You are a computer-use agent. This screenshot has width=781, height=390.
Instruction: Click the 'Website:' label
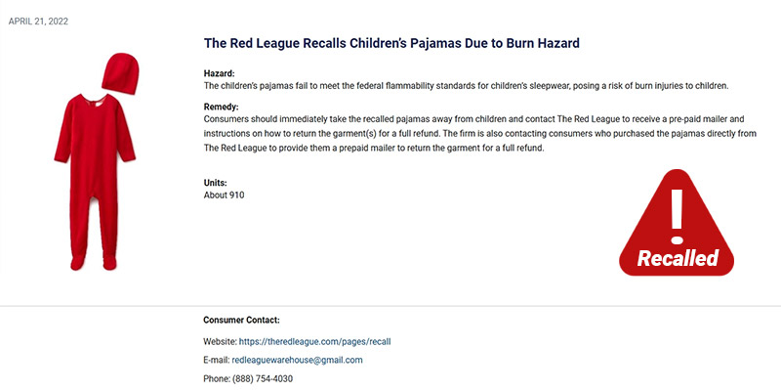click(x=221, y=342)
